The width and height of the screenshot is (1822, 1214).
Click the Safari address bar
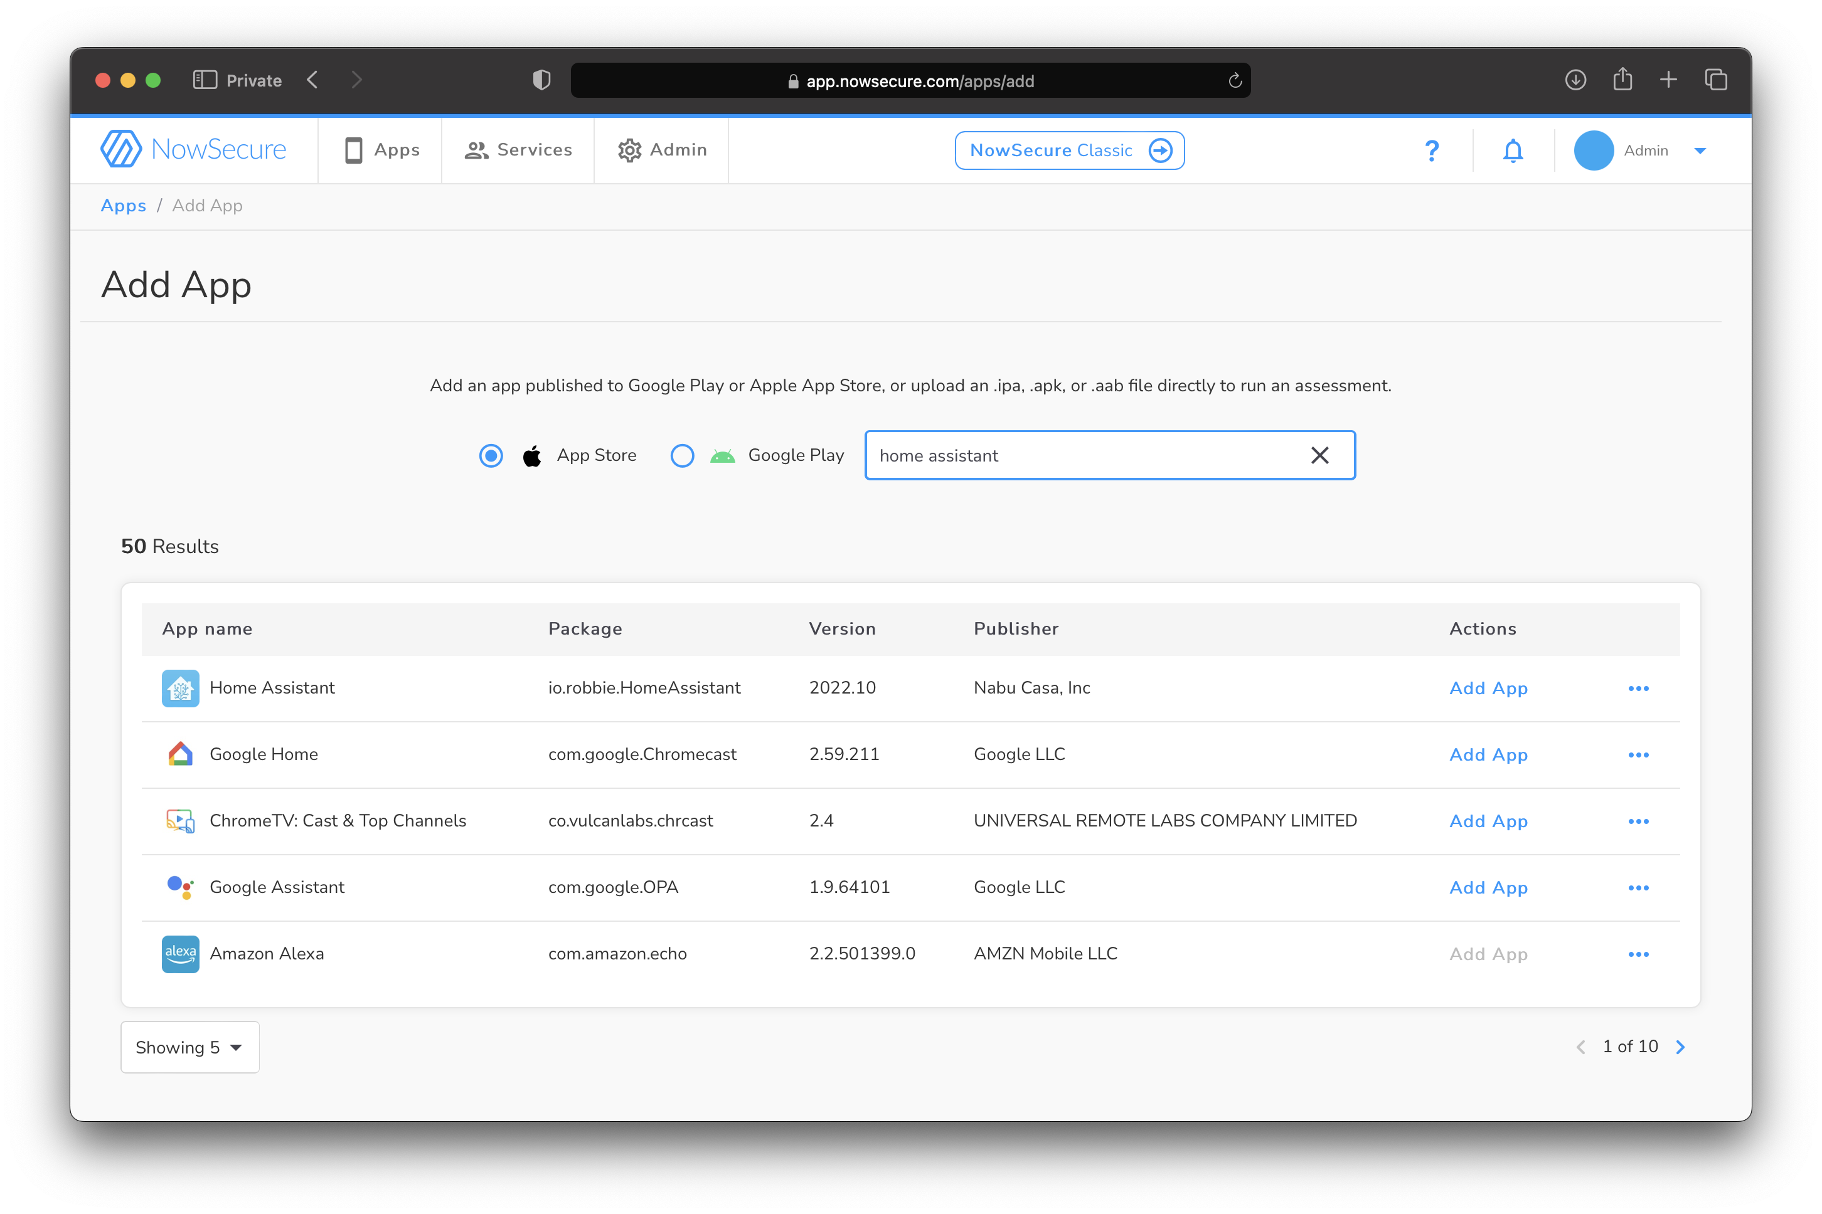[x=910, y=80]
